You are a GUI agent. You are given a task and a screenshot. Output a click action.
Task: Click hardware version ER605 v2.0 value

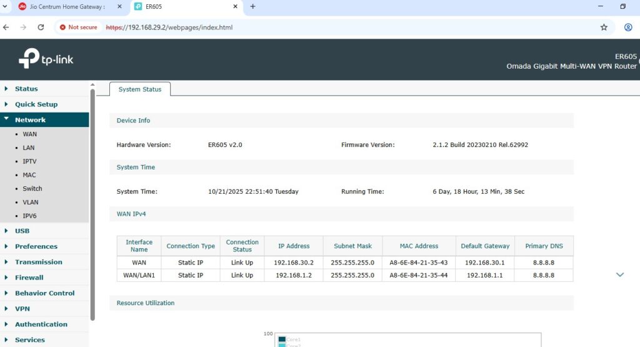225,144
